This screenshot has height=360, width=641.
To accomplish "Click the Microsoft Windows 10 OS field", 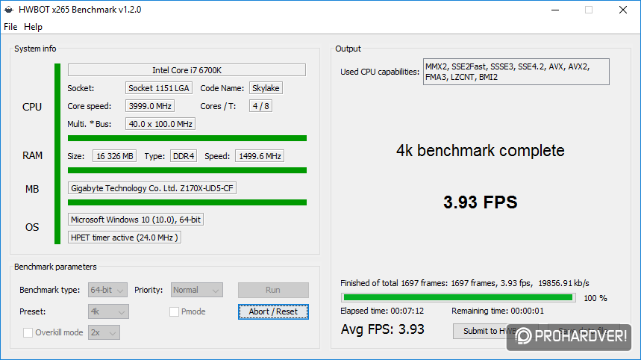I will (x=136, y=220).
